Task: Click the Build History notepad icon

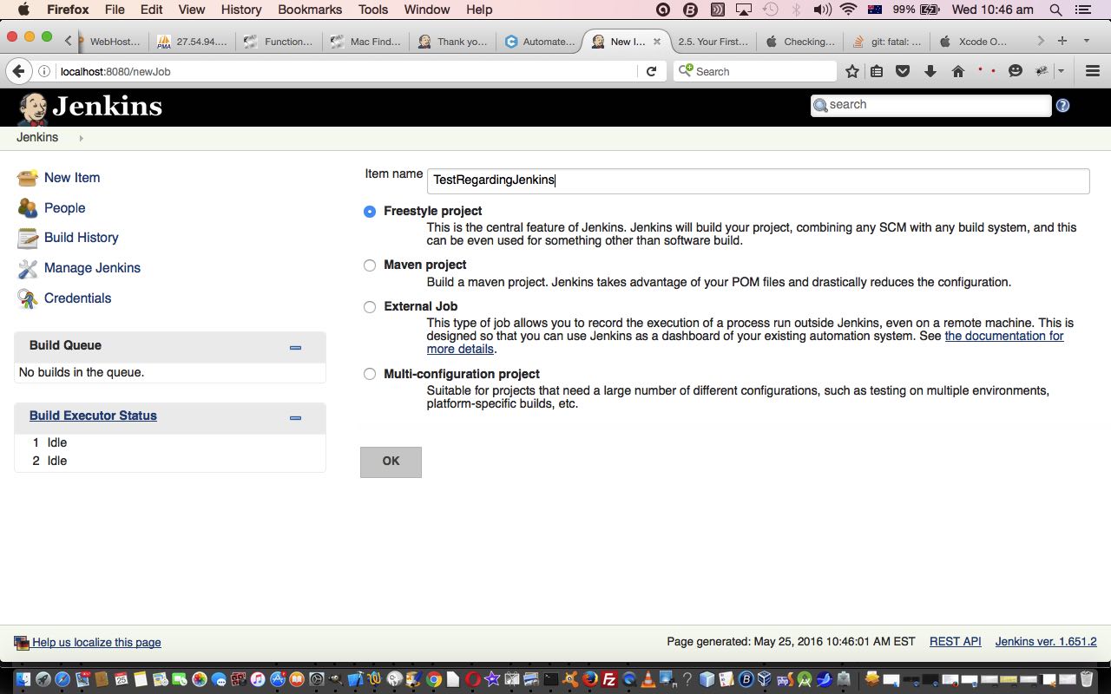Action: click(28, 238)
